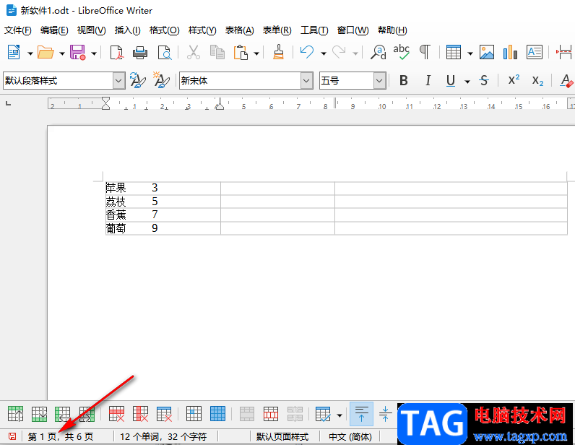
Task: Insert a table from the toolbar
Action: pos(454,53)
